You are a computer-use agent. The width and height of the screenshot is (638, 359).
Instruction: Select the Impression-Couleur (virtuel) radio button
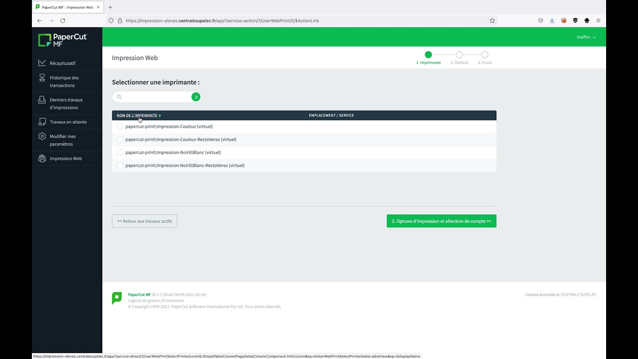120,127
